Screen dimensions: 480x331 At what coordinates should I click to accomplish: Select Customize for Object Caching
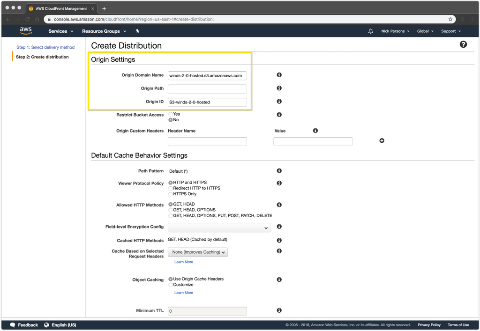tap(171, 285)
